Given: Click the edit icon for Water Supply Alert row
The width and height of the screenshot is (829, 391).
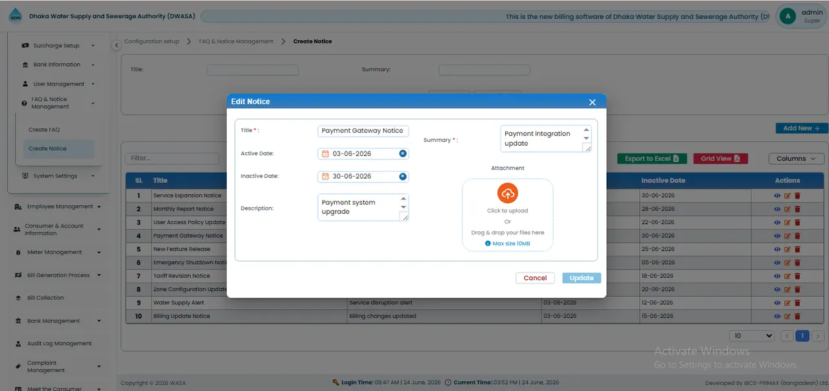Looking at the screenshot, I should click(x=788, y=303).
